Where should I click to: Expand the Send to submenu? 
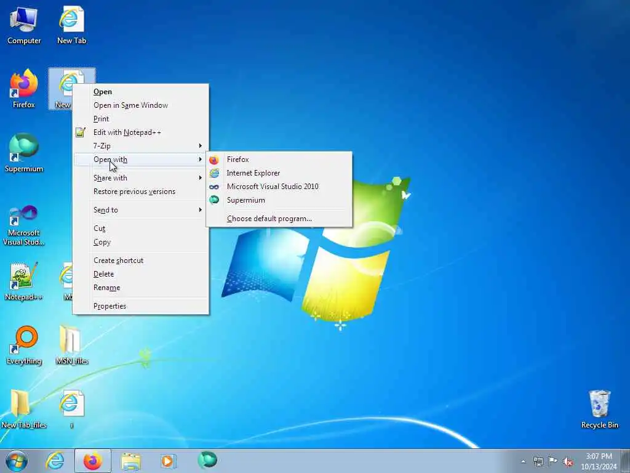141,210
